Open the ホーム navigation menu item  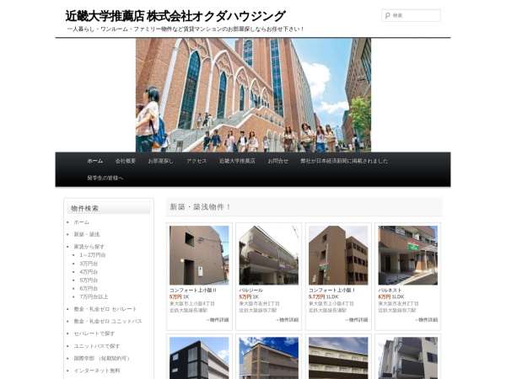[94, 161]
